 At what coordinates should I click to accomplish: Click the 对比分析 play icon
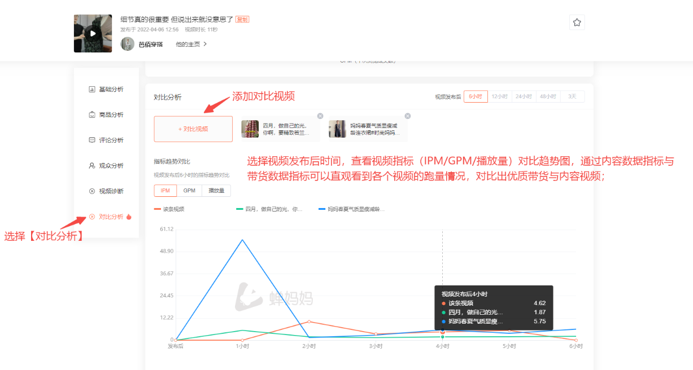[x=92, y=217]
